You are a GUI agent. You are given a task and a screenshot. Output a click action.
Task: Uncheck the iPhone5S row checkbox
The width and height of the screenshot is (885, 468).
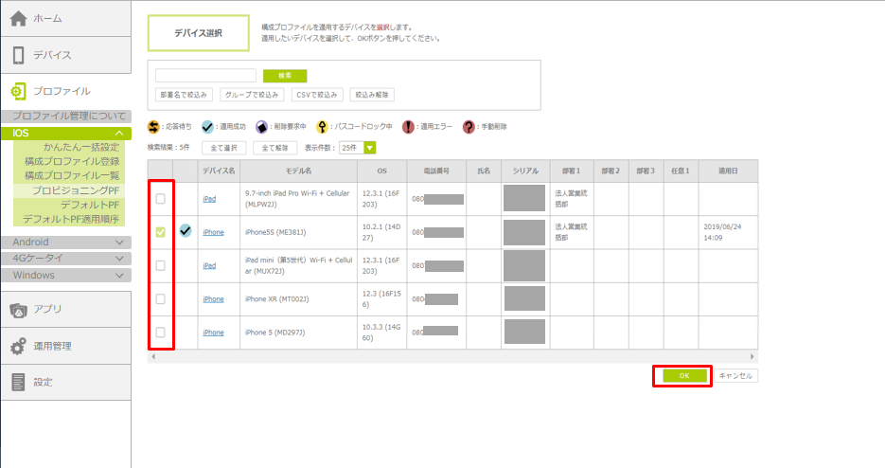tap(161, 232)
